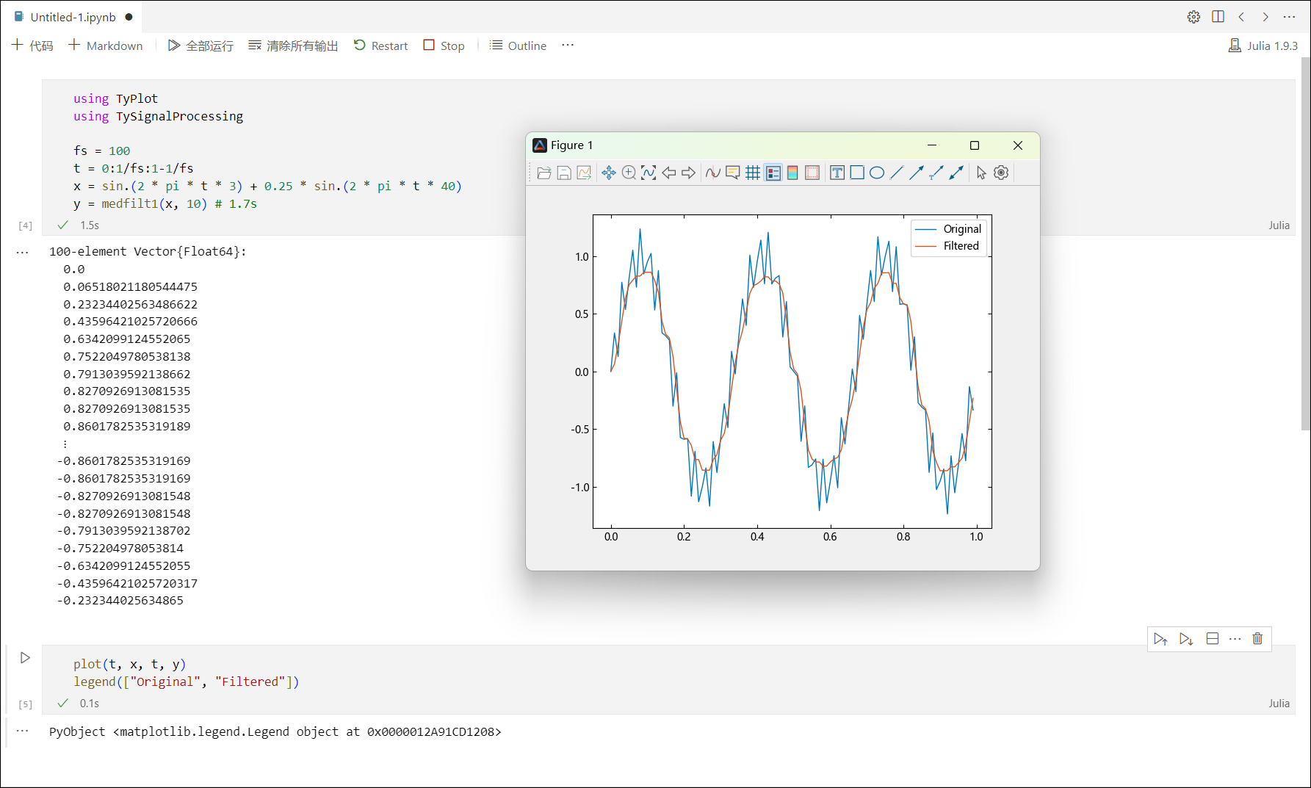Select the Untitled-1.ipynb tab
Viewport: 1311px width, 788px height.
pos(73,17)
